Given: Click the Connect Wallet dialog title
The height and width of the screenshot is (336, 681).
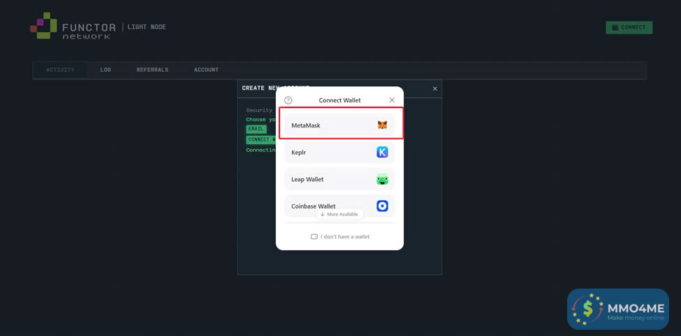Looking at the screenshot, I should pyautogui.click(x=339, y=100).
